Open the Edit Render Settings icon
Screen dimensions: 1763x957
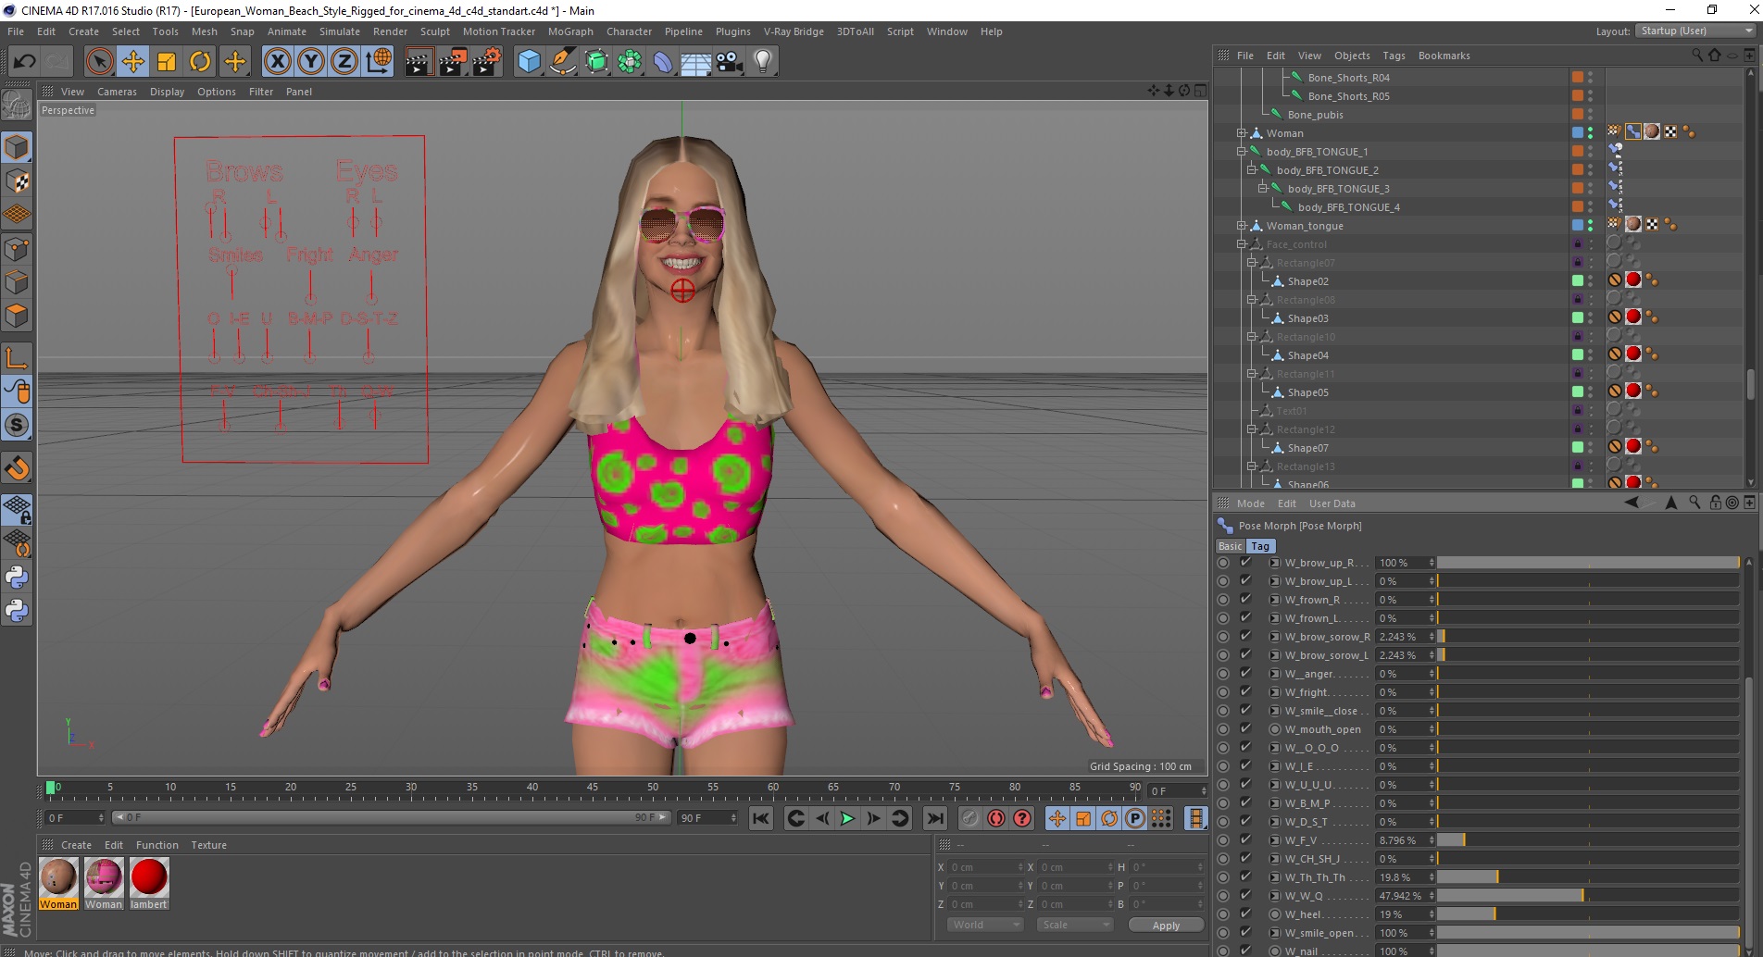487,62
